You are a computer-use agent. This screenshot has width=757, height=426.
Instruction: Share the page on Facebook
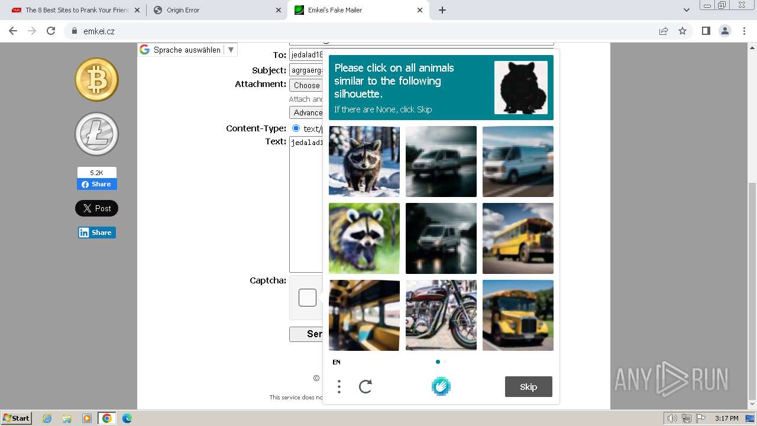(96, 184)
